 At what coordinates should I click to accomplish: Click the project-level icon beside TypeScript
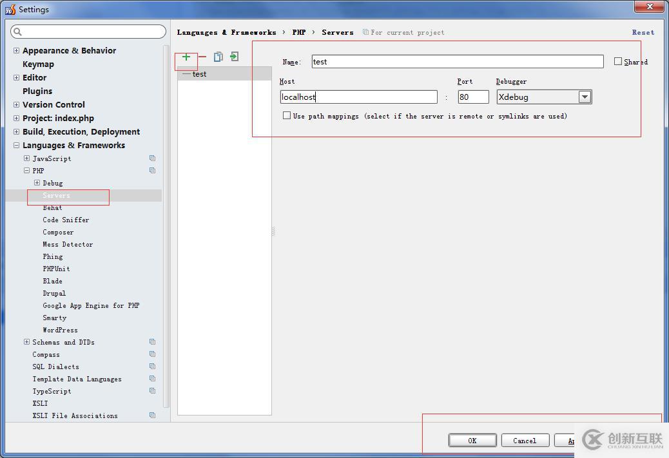coord(152,391)
